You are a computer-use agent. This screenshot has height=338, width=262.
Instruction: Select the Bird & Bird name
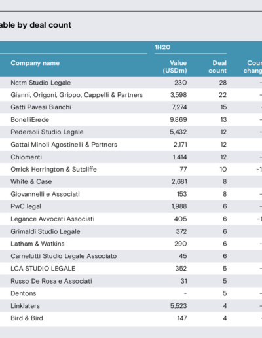click(x=27, y=318)
